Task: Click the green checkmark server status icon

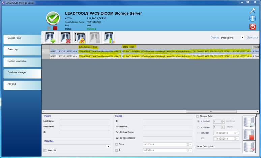Action: tap(53, 18)
